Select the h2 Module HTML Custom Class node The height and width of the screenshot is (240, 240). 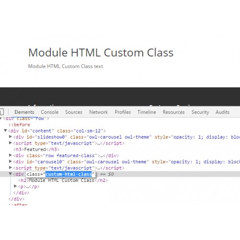pos(63,180)
